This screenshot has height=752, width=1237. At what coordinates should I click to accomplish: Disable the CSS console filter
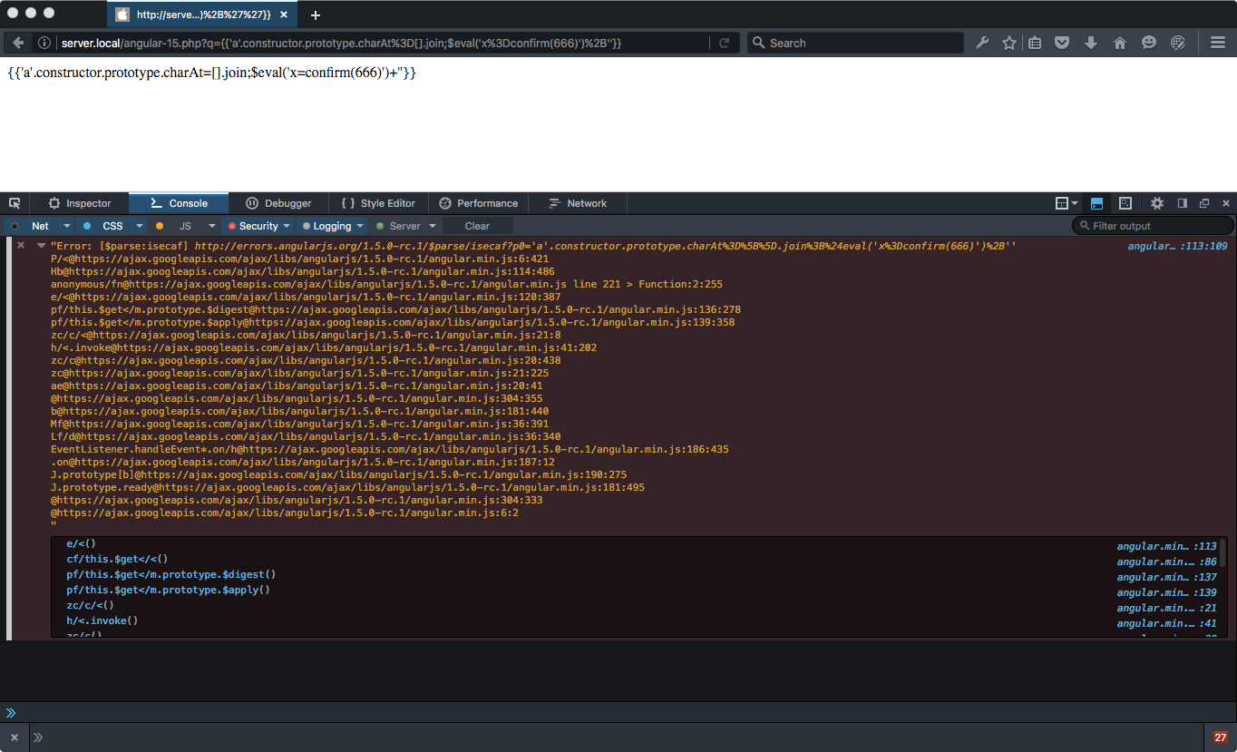point(112,225)
